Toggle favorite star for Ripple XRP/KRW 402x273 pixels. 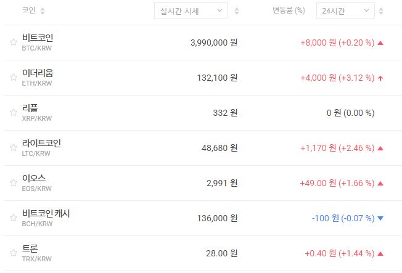[13, 113]
